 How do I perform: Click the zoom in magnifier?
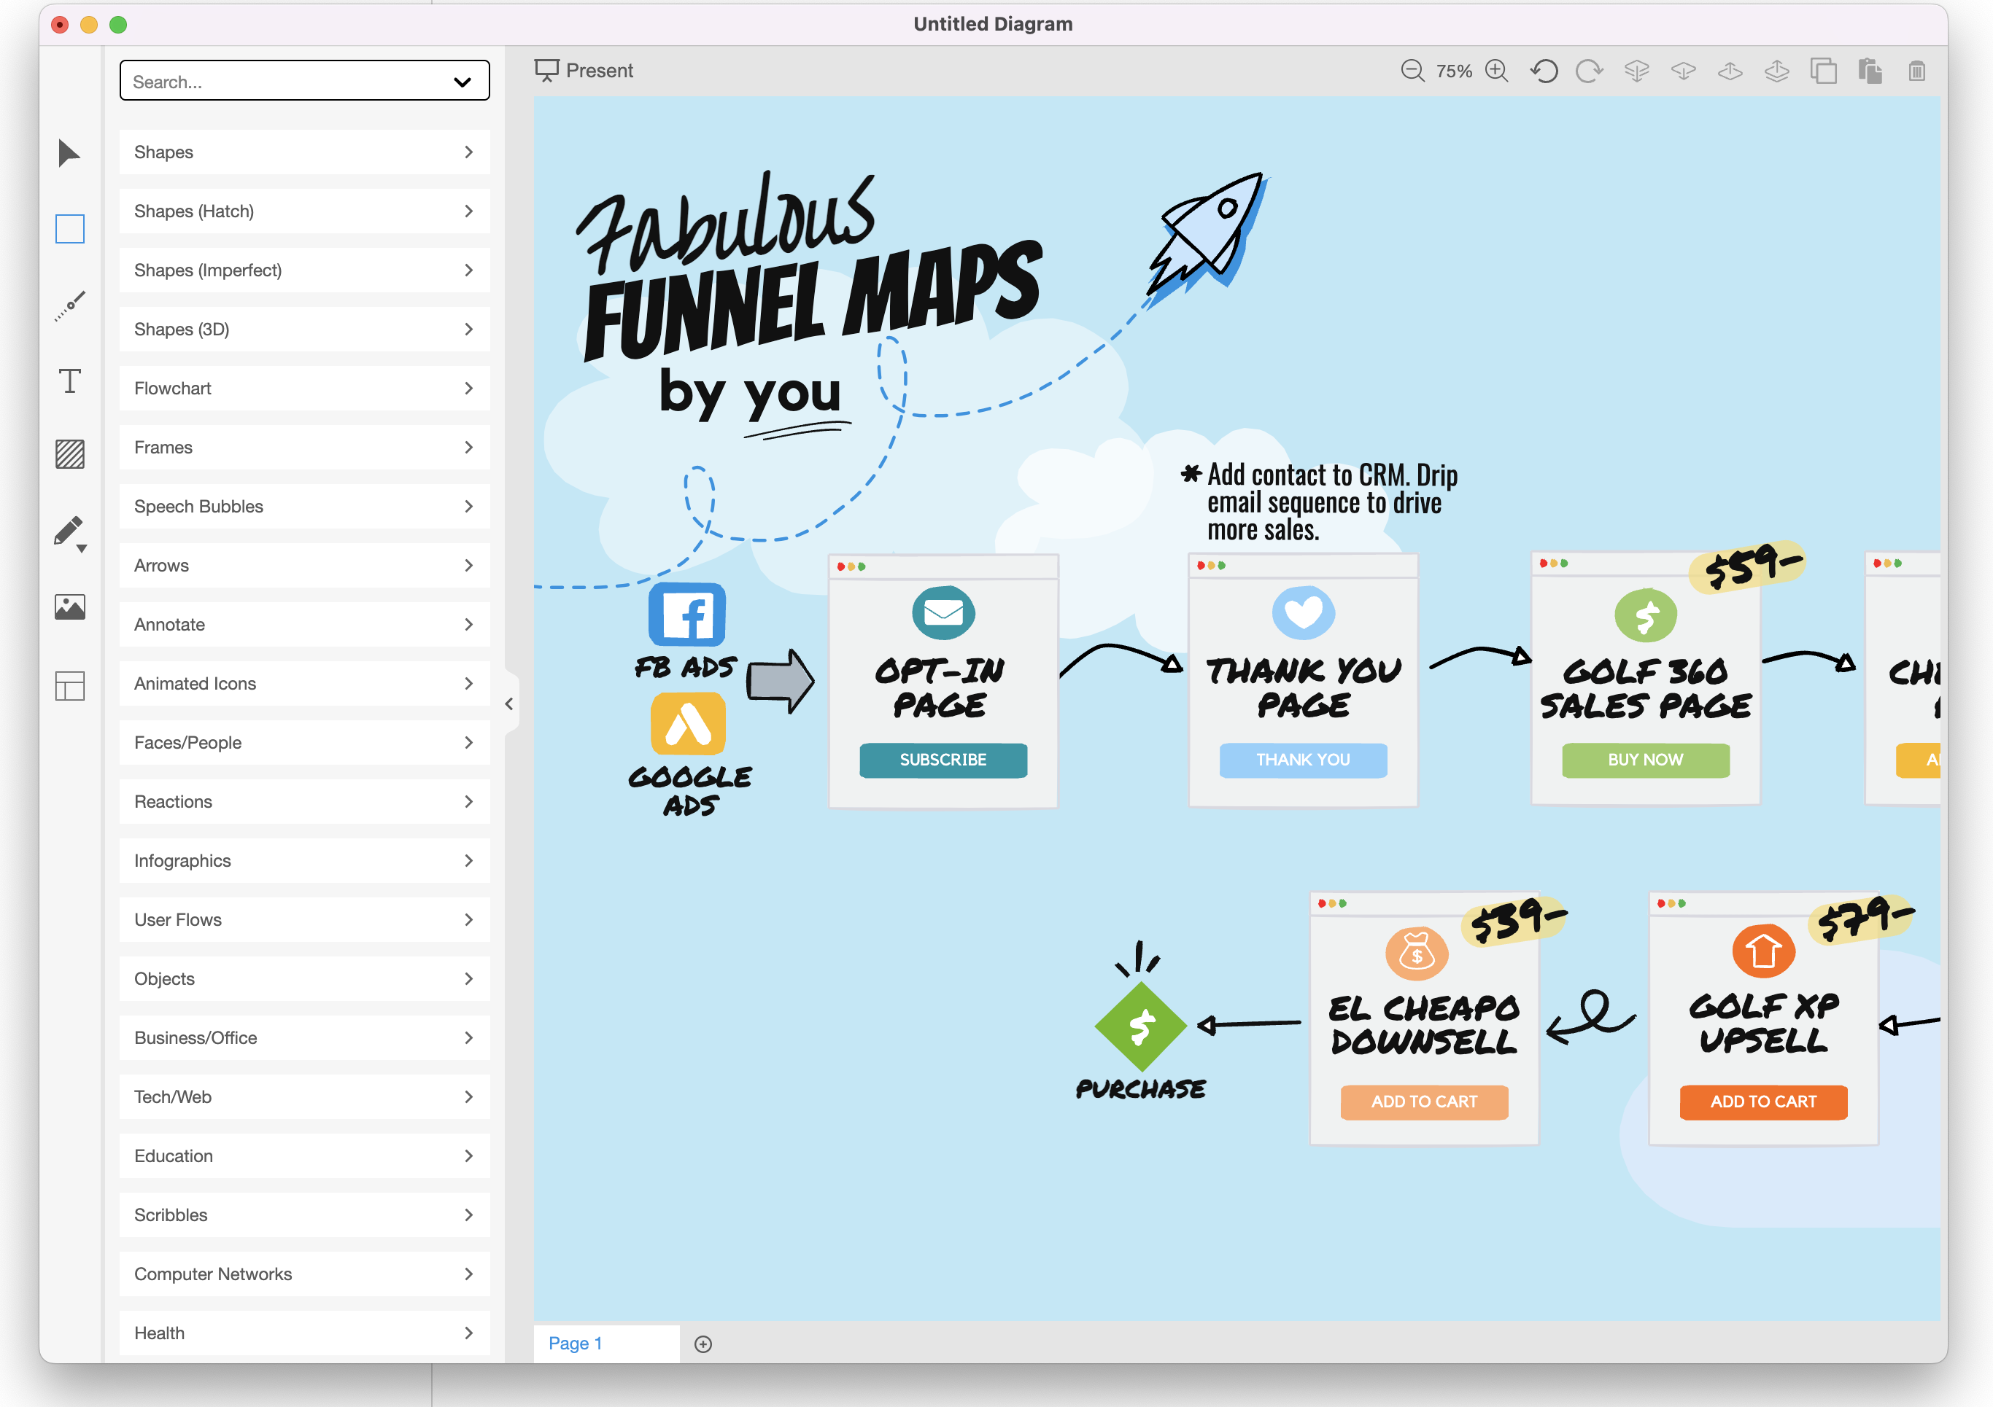tap(1496, 71)
